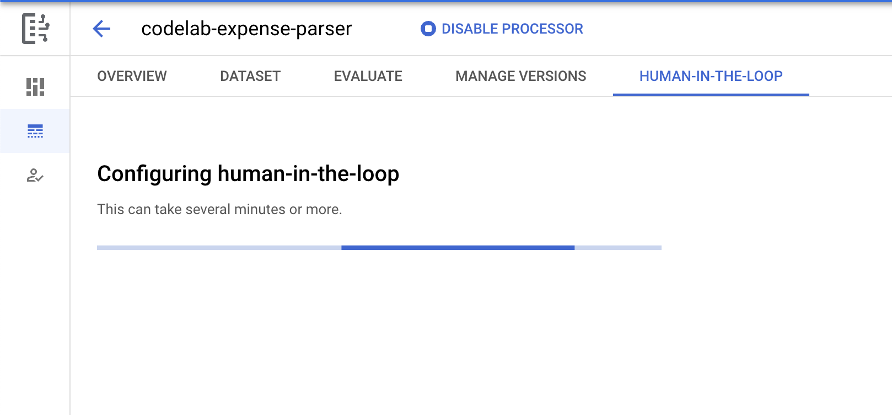Open the person-with-checkmark sidebar icon
The width and height of the screenshot is (892, 415).
click(x=35, y=176)
